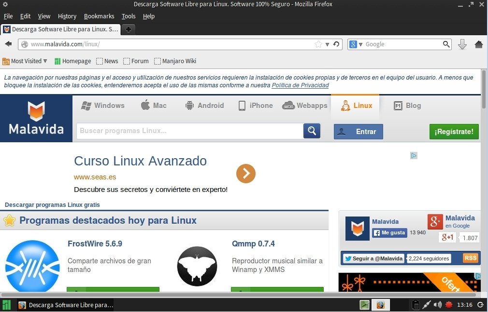This screenshot has height=312, width=488.
Task: Click the orange arrow in the ad
Action: tap(245, 174)
